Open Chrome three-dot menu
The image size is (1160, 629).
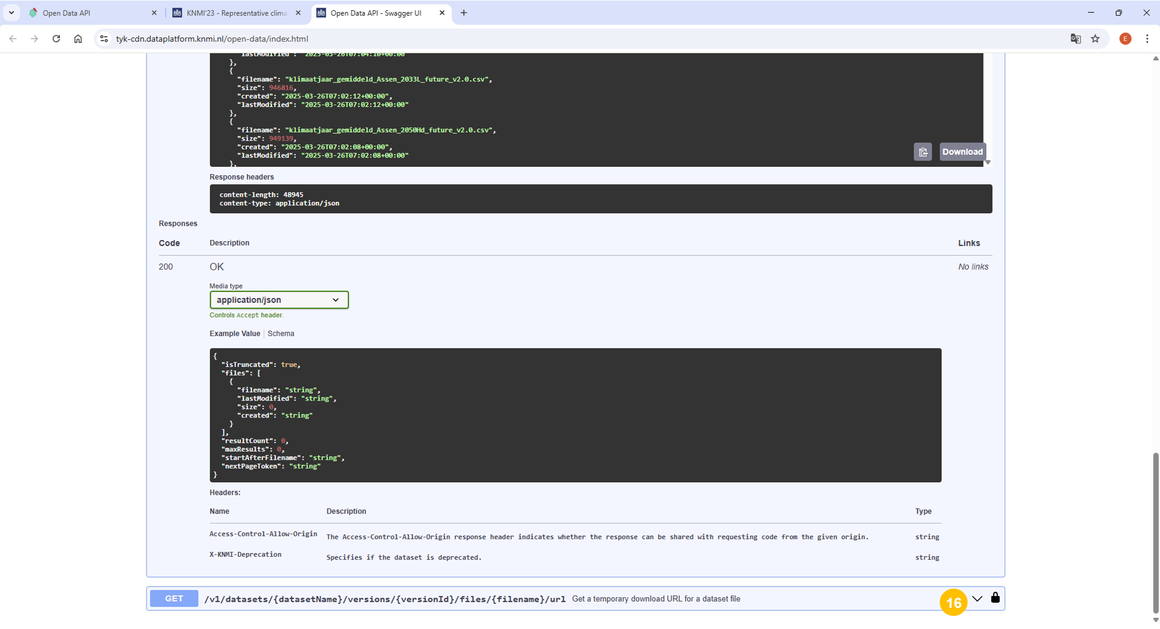click(x=1147, y=39)
